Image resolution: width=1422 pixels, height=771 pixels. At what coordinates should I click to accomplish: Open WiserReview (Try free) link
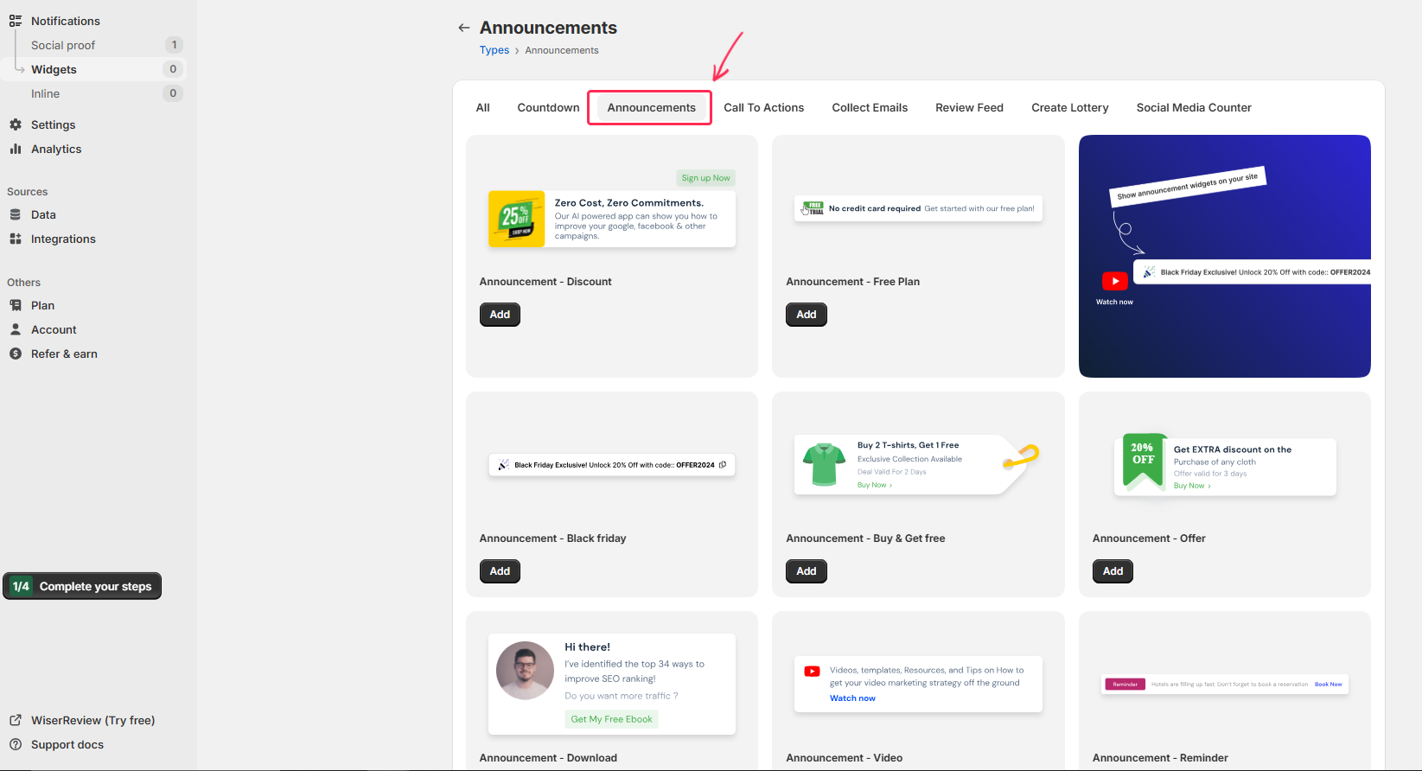(92, 720)
